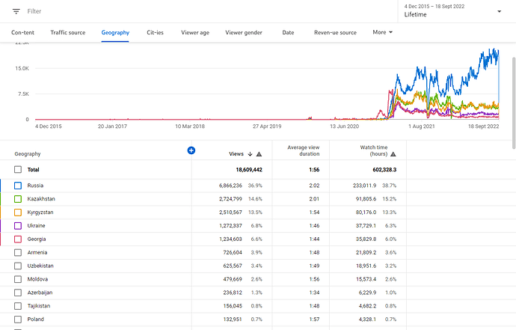Click the Views sort descending arrow
Screen dimensions: 516x330
[x=250, y=154]
